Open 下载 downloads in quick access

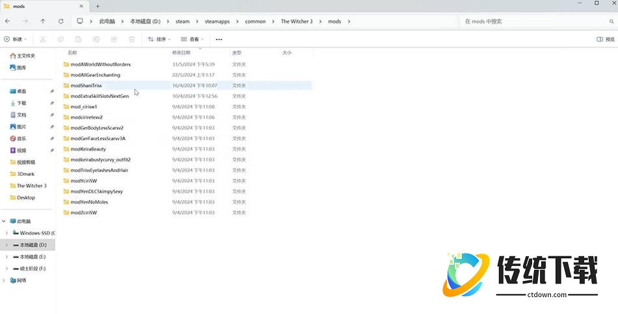pyautogui.click(x=21, y=103)
